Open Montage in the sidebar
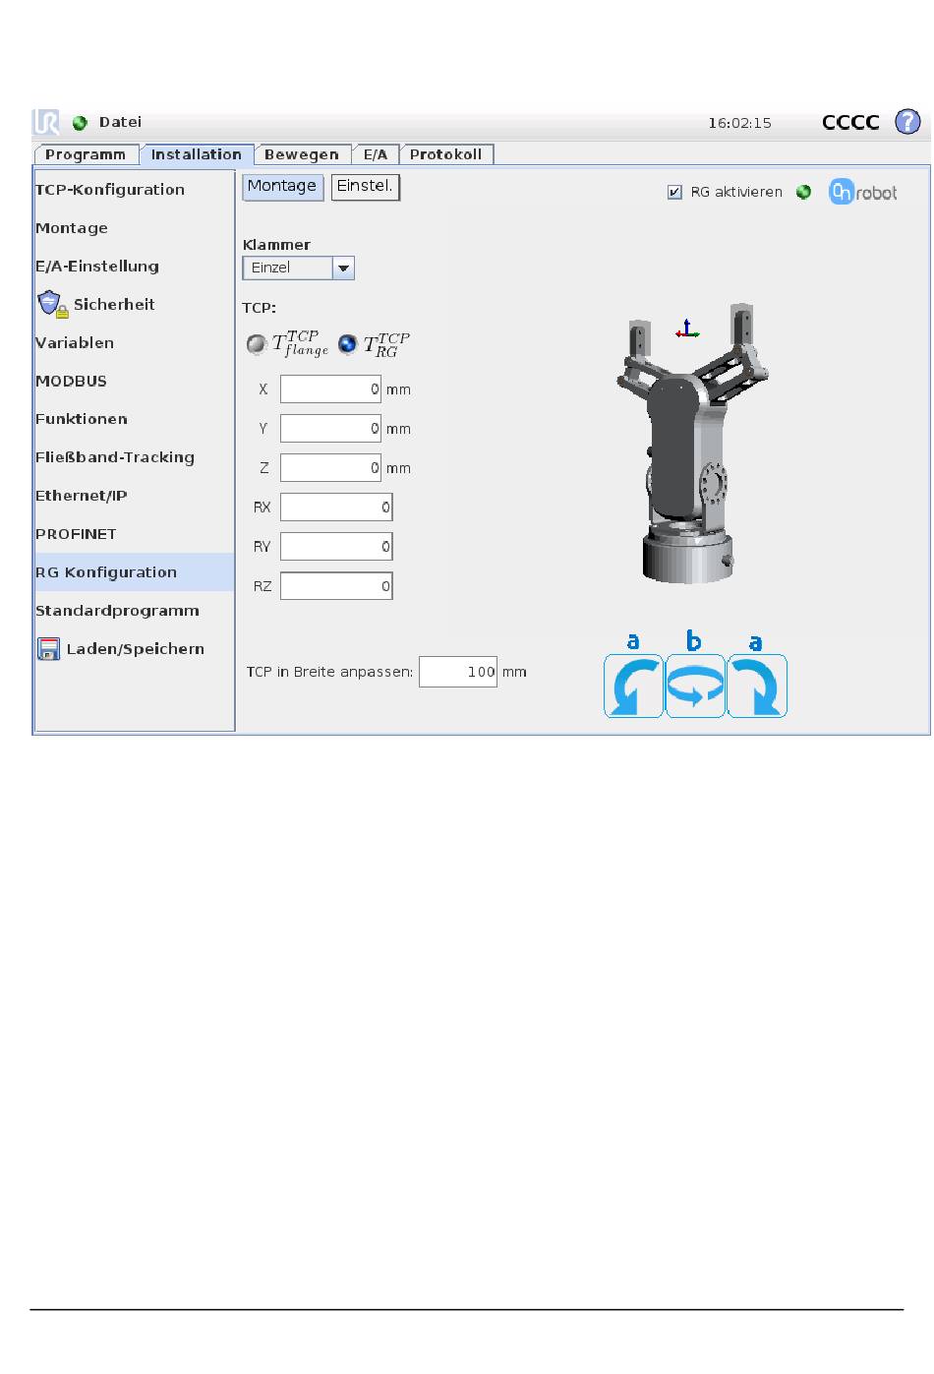The width and height of the screenshot is (934, 1374). [134, 228]
